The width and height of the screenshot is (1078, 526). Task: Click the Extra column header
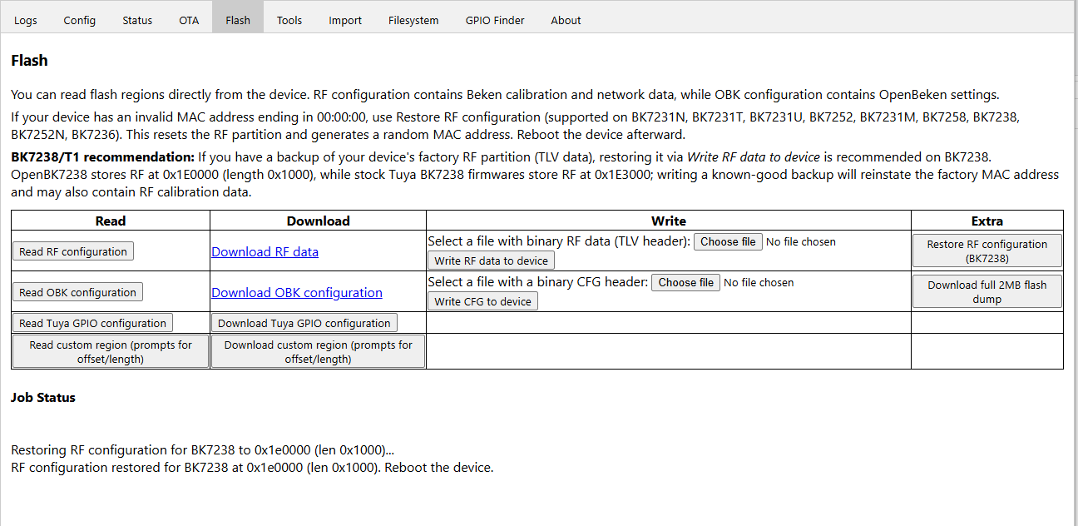(x=987, y=221)
